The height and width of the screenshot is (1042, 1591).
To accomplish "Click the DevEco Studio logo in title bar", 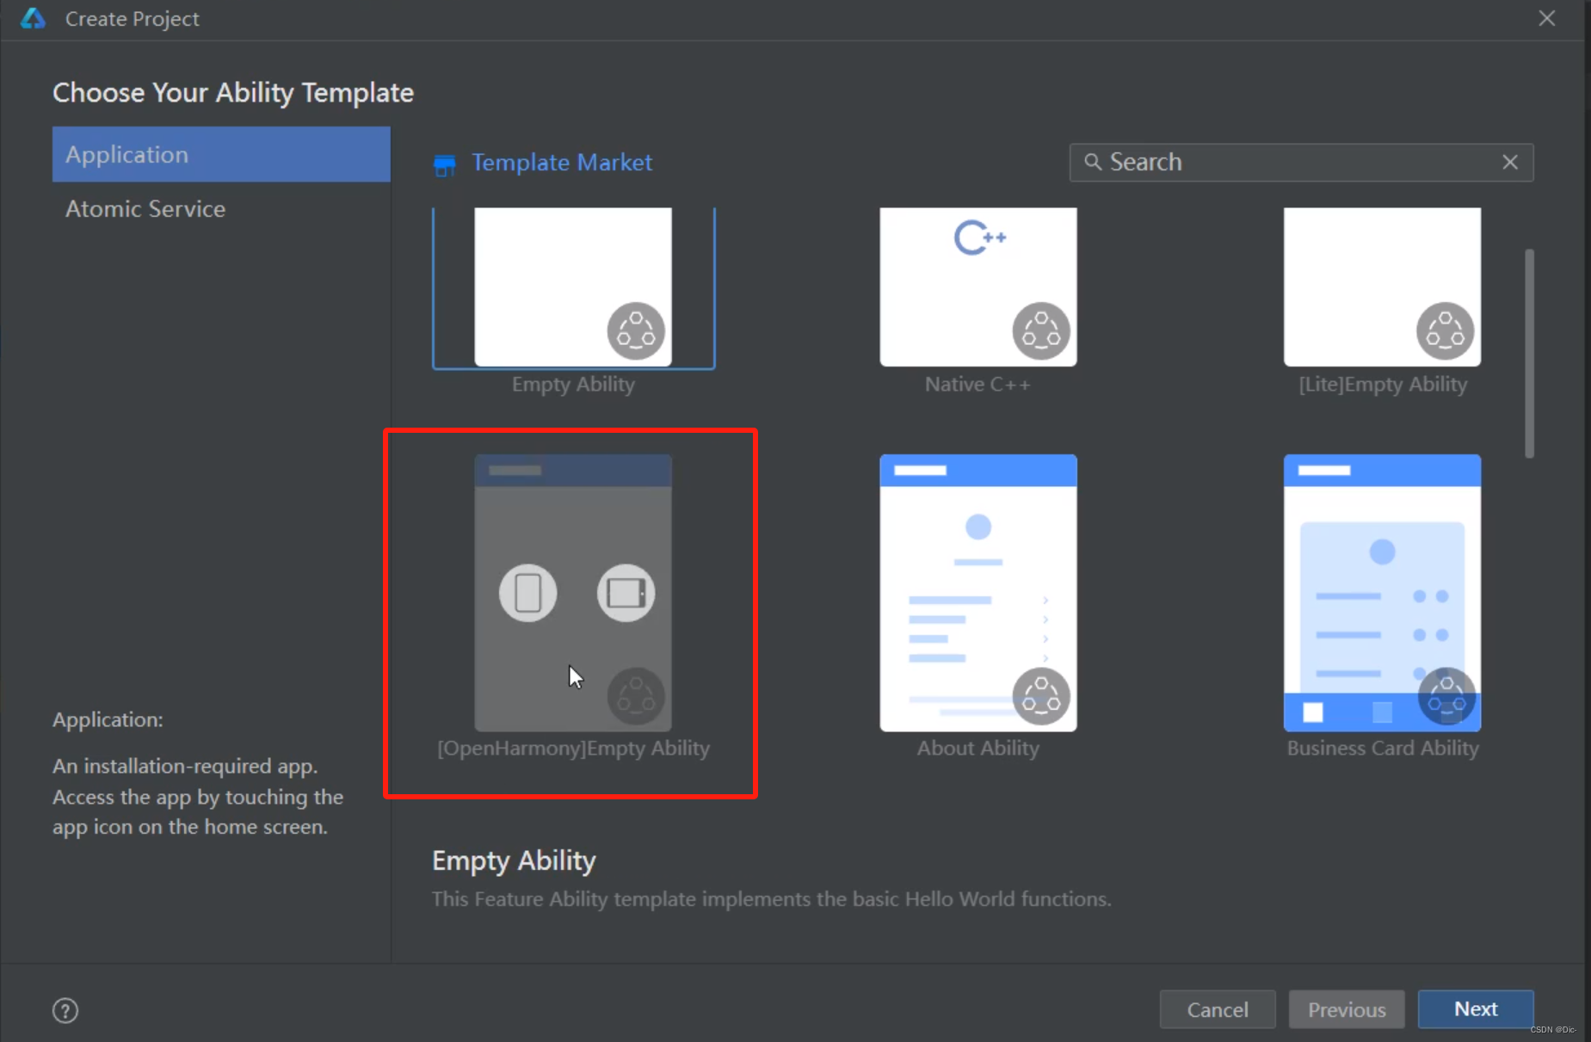I will pos(33,18).
